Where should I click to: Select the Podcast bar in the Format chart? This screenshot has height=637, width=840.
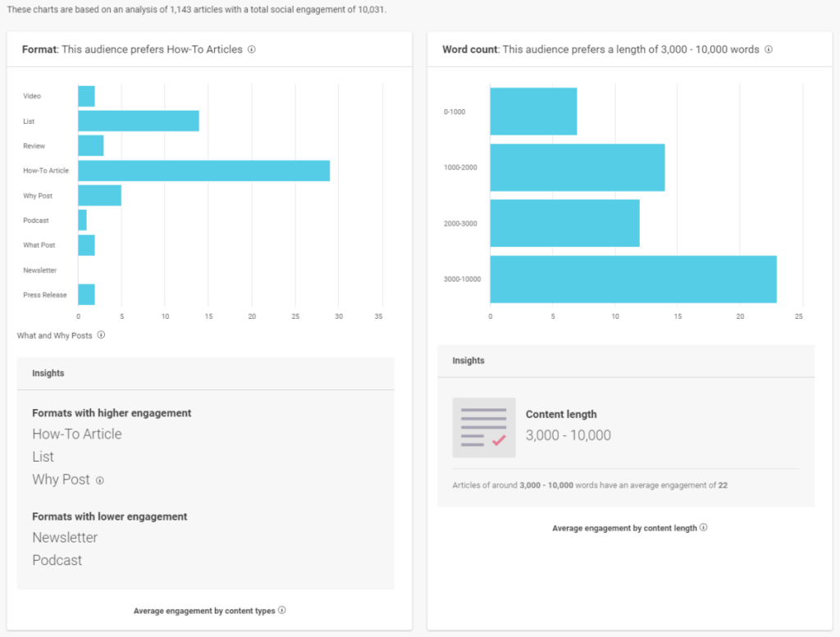click(81, 220)
